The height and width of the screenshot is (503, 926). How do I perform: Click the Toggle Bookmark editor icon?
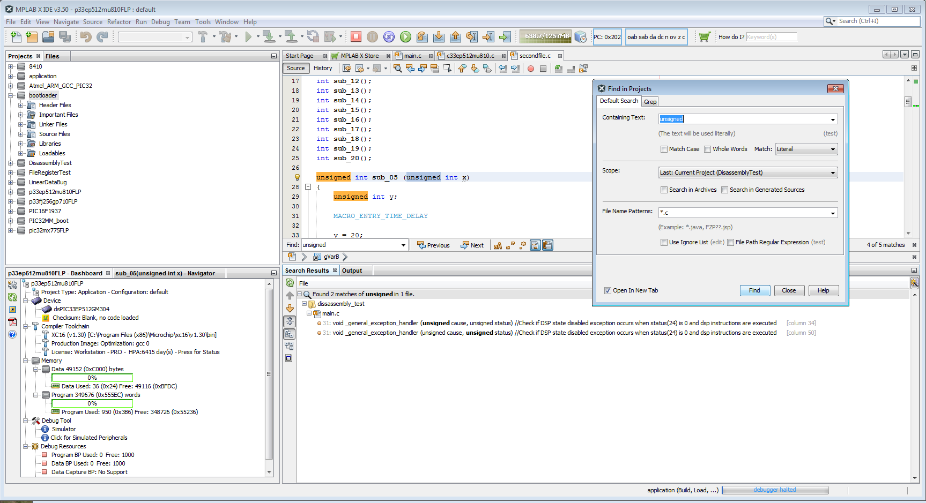point(488,68)
